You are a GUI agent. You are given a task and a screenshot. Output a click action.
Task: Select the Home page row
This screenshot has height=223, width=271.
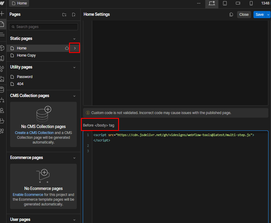43,48
